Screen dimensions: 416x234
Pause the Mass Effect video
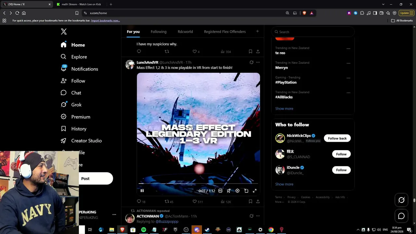coord(142,191)
